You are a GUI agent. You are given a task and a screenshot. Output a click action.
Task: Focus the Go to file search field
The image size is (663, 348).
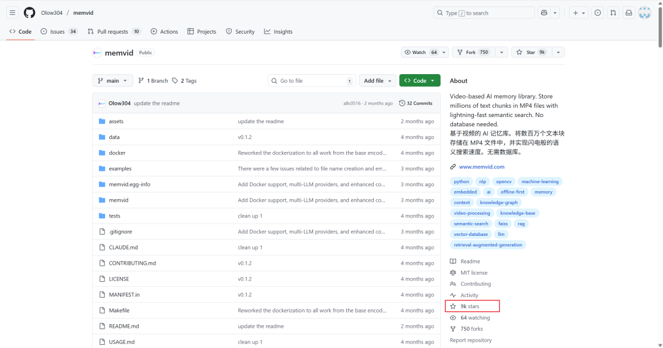click(312, 81)
